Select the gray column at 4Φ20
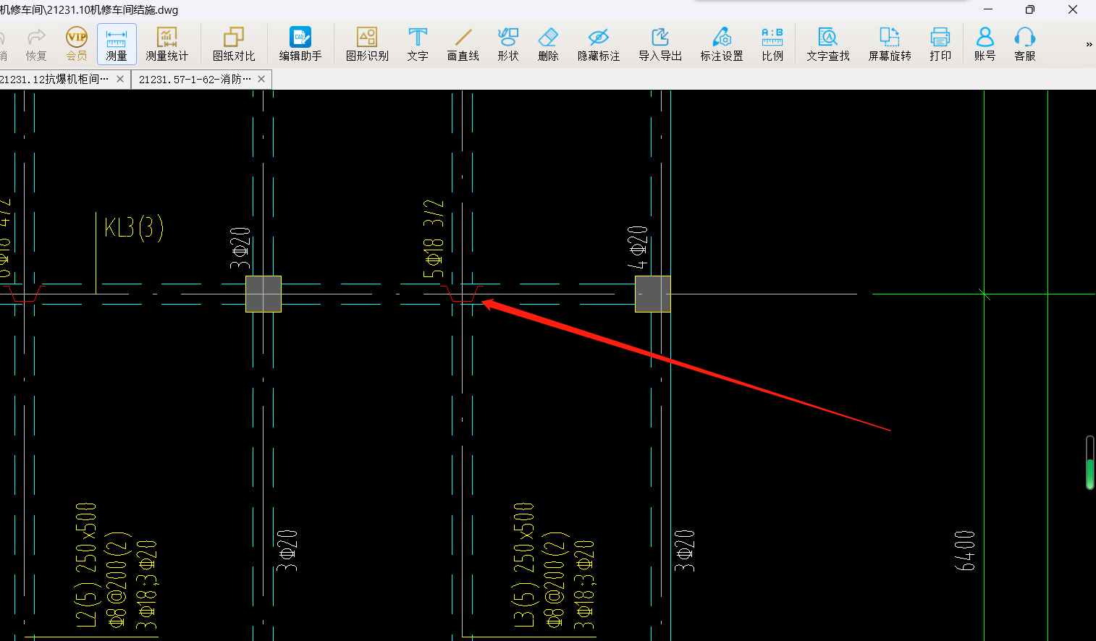Image resolution: width=1096 pixels, height=641 pixels. coord(652,294)
